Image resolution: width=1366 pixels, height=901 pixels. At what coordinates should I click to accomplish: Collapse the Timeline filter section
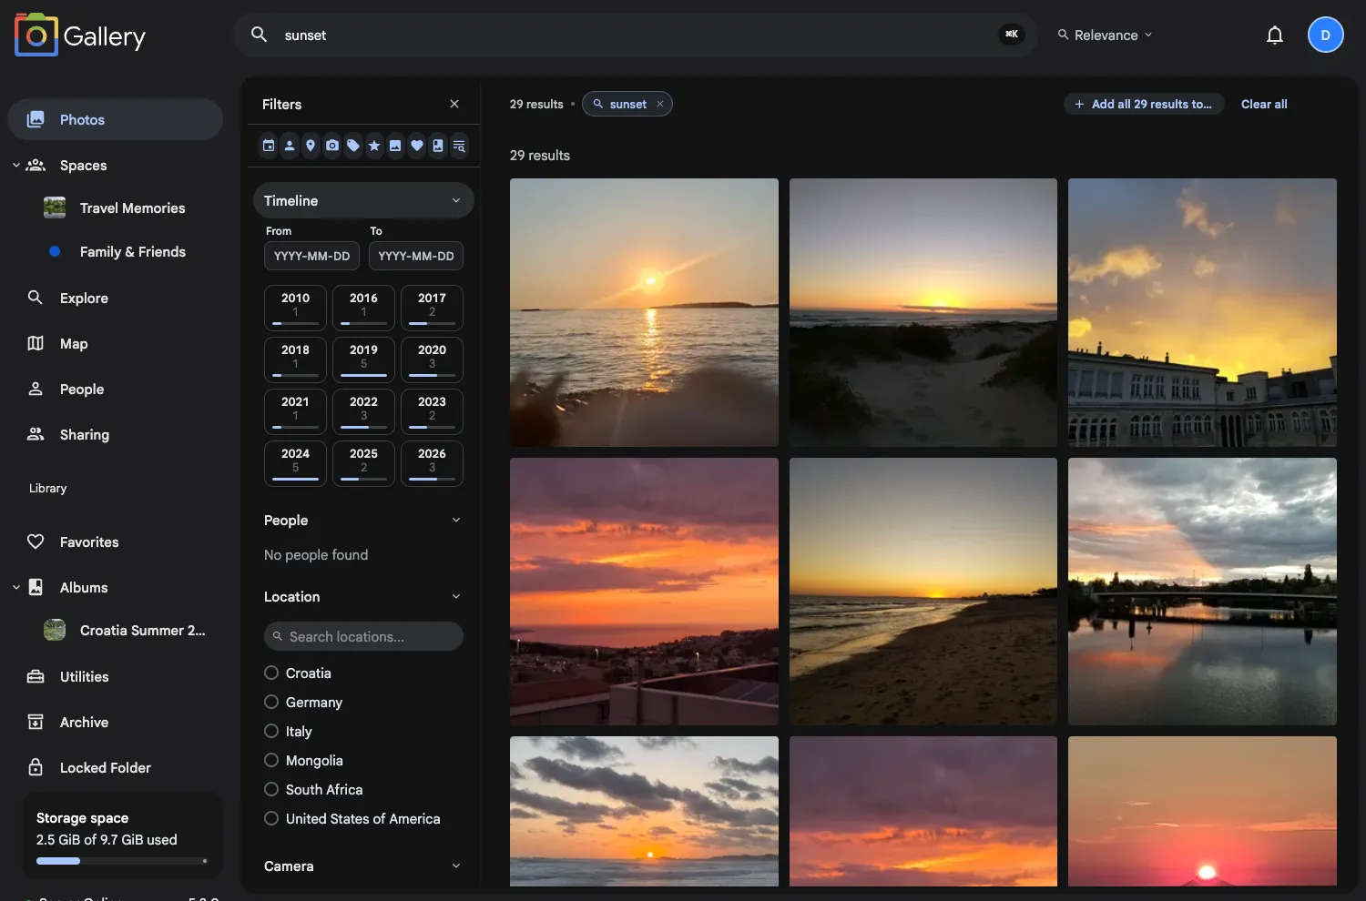pyautogui.click(x=456, y=200)
